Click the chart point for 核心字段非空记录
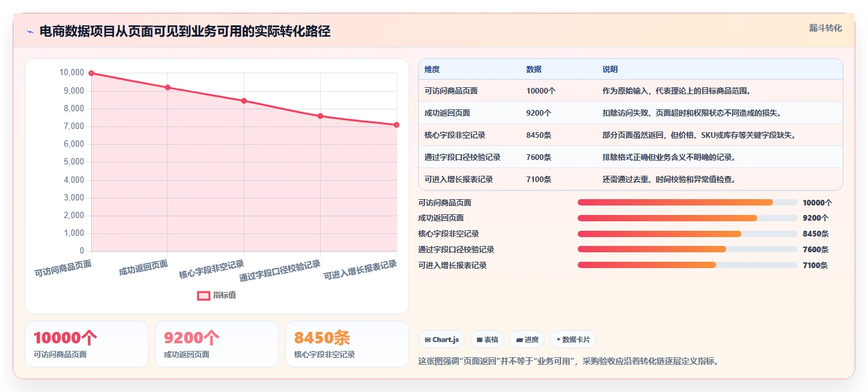The image size is (868, 392). tap(244, 101)
